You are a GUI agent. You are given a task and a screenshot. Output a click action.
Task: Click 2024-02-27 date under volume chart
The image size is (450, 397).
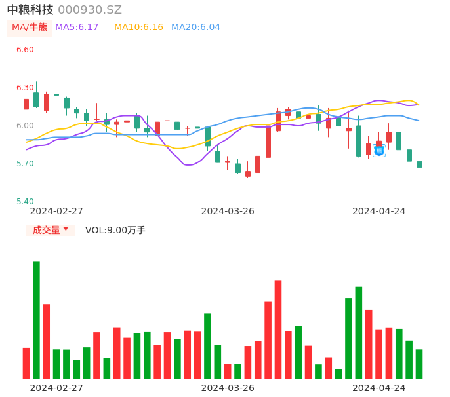56,388
